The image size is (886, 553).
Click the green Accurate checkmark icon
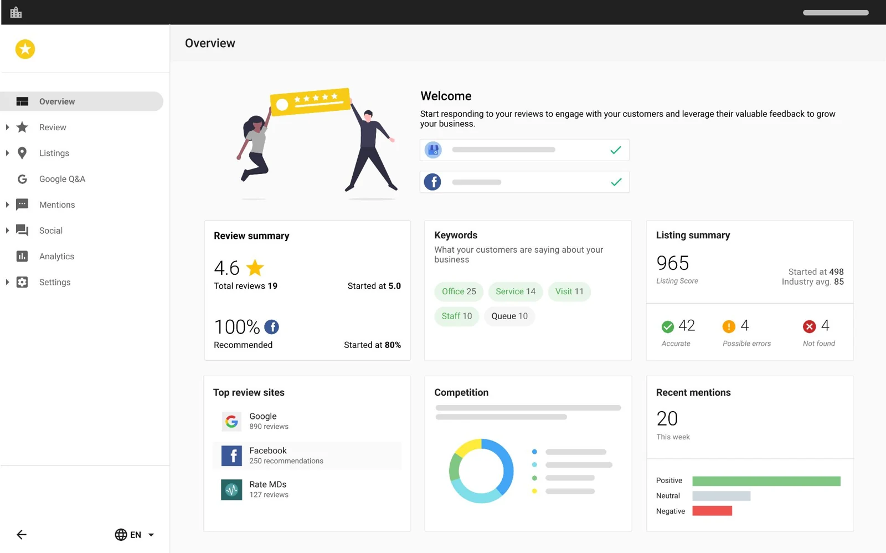[668, 327]
